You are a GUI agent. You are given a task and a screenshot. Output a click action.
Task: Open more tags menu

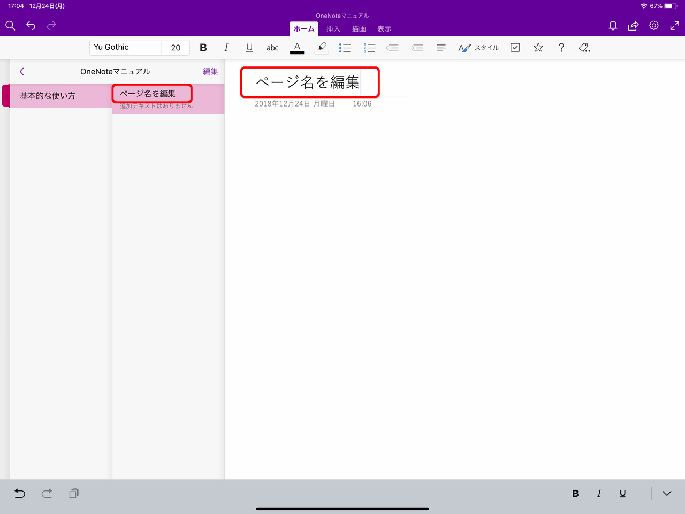tap(584, 48)
